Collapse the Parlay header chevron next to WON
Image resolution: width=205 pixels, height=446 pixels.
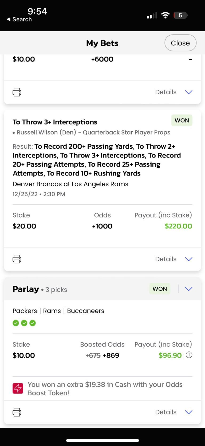tap(188, 289)
